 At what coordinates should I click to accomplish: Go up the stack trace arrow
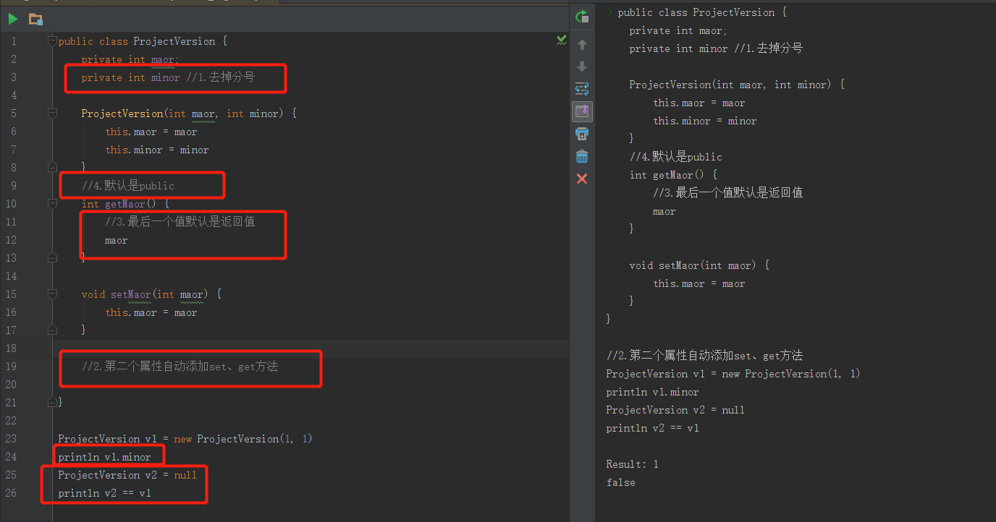click(x=582, y=45)
